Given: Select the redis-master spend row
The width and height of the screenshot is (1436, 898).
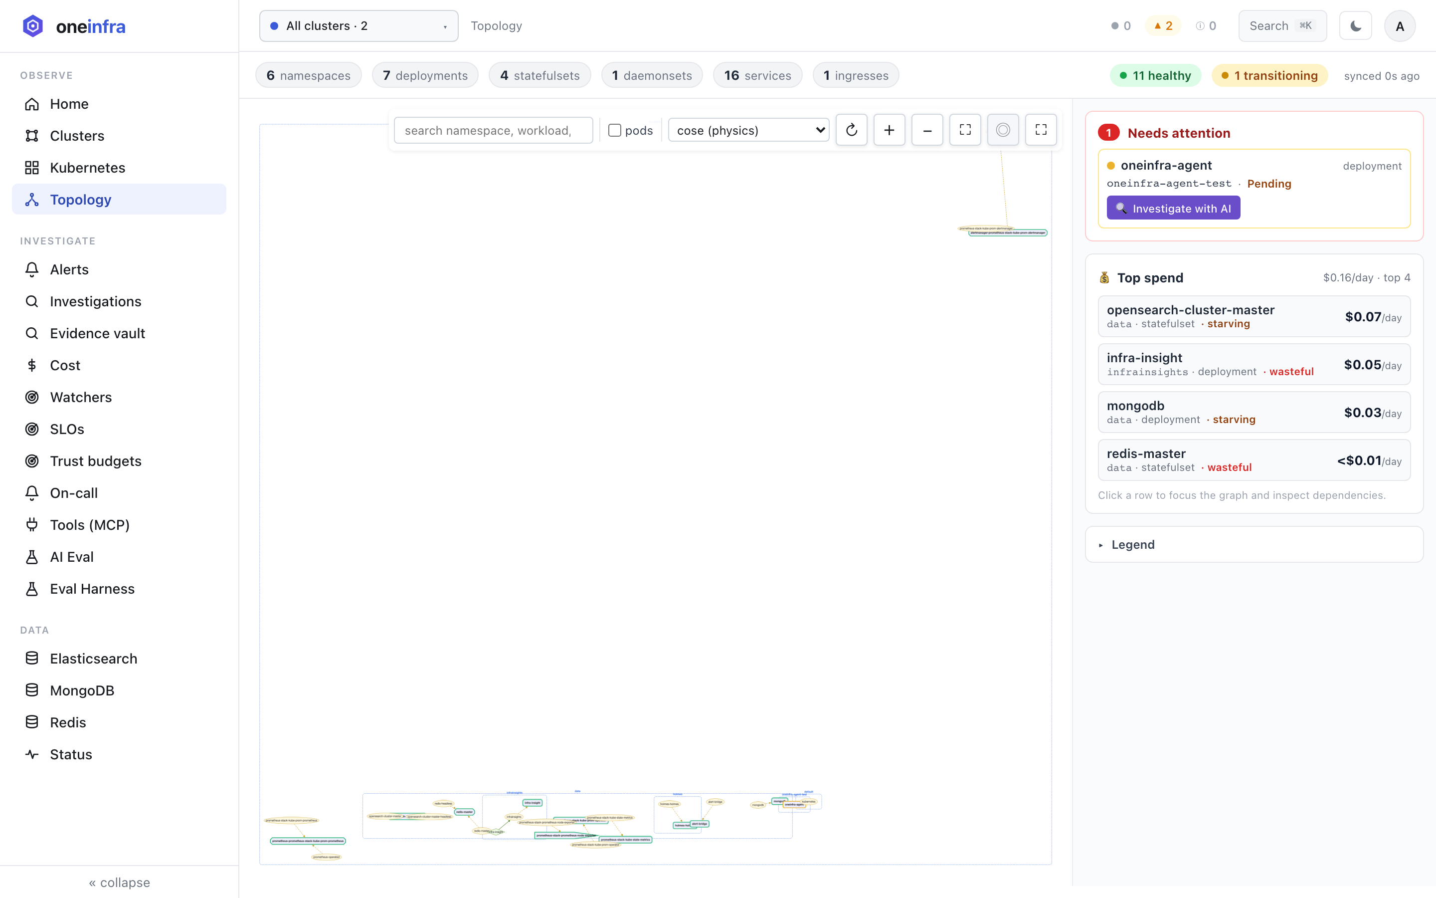Looking at the screenshot, I should [x=1254, y=459].
